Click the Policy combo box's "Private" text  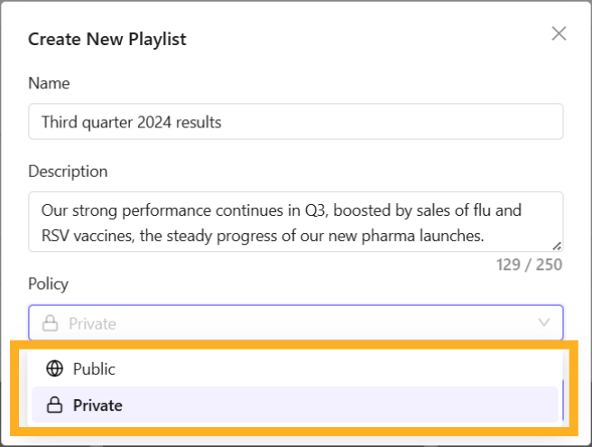click(91, 323)
